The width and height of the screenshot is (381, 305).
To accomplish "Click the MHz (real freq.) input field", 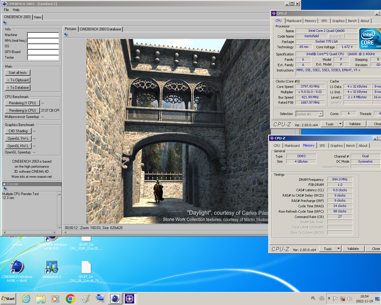I will click(43, 41).
